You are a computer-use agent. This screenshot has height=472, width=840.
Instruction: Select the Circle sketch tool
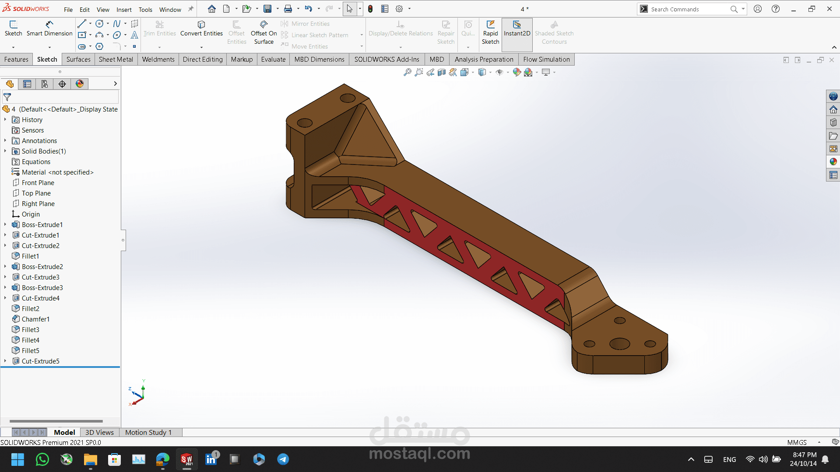click(x=100, y=24)
